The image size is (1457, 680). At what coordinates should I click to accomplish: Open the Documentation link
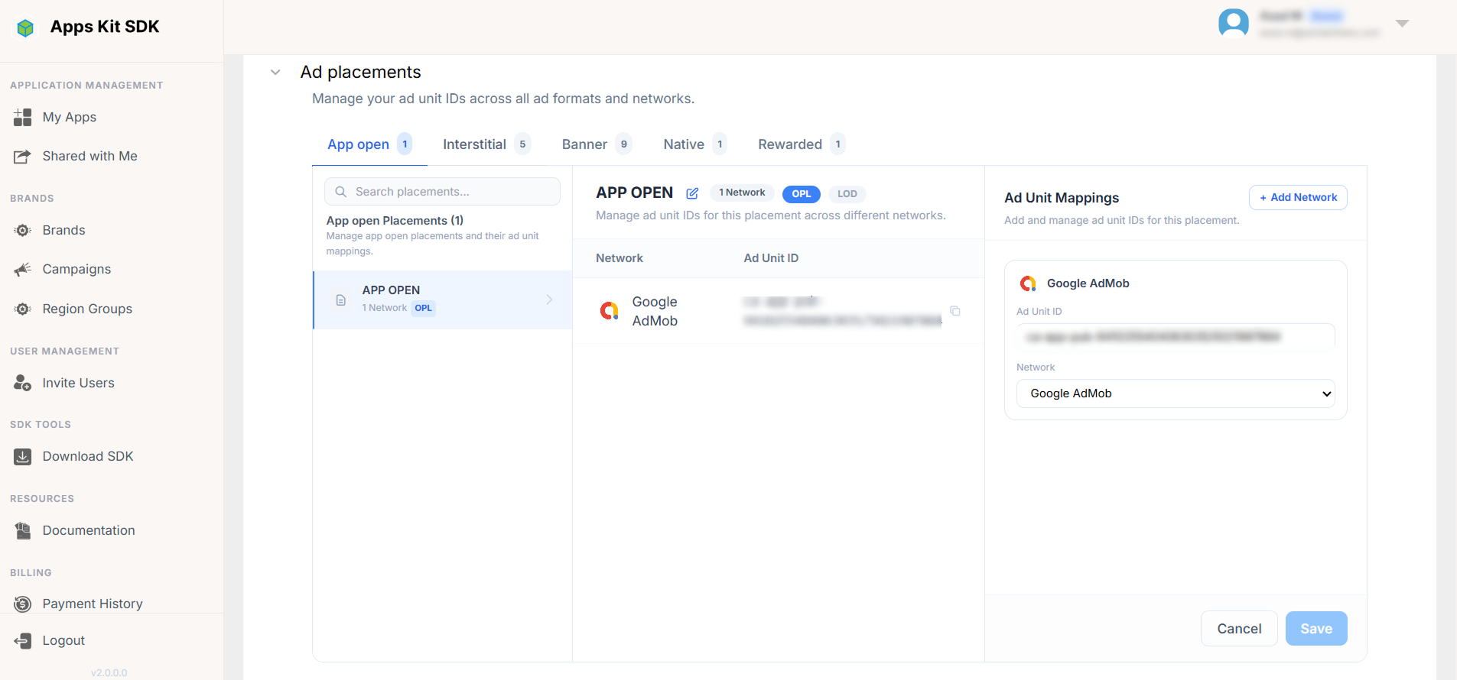click(89, 530)
